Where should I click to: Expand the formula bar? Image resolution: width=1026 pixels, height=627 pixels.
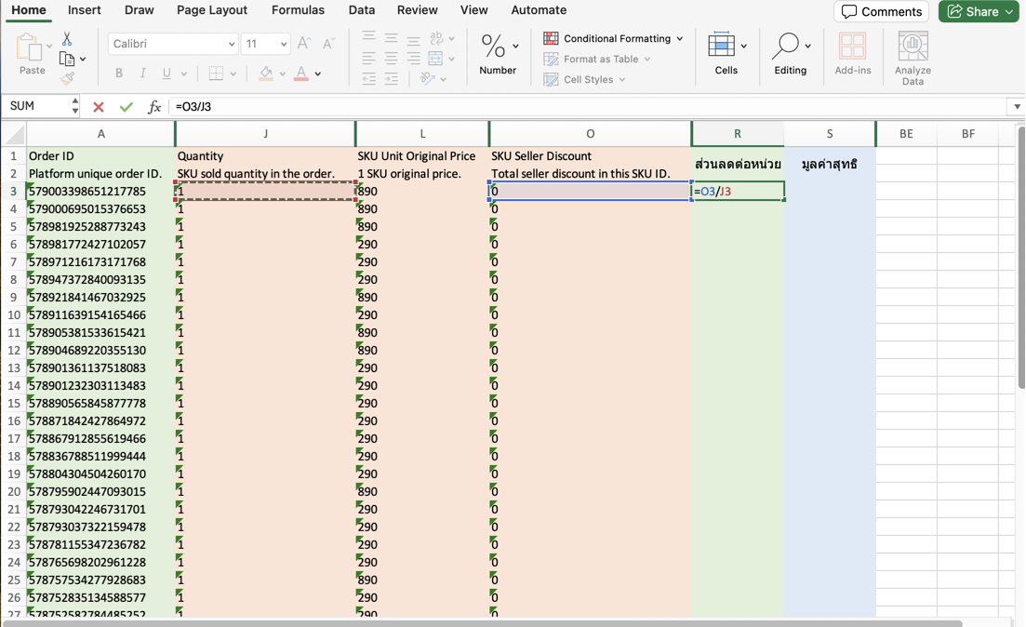(1017, 107)
